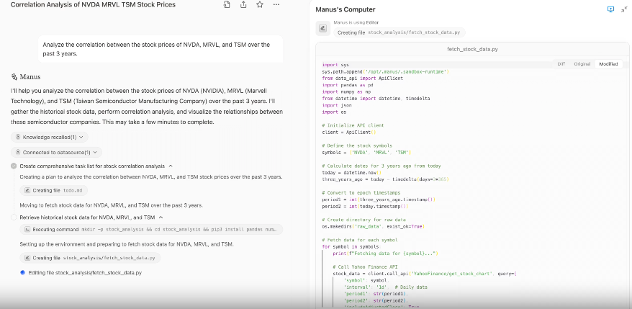The image size is (632, 309).
Task: Collapse the Retrieve historical stock data step
Action: click(161, 218)
